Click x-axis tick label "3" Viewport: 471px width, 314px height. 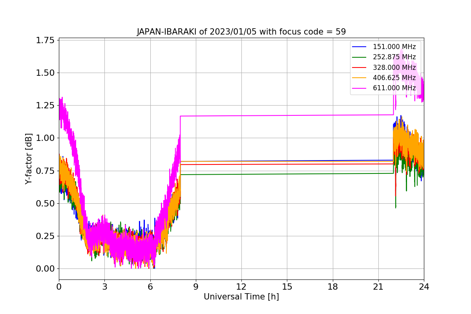tap(104, 287)
